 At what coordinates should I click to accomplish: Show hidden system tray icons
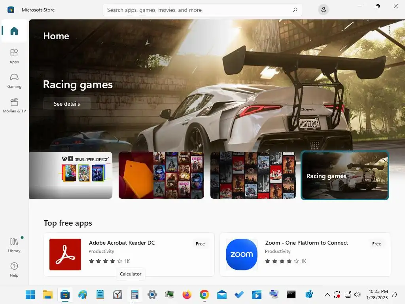pyautogui.click(x=327, y=294)
